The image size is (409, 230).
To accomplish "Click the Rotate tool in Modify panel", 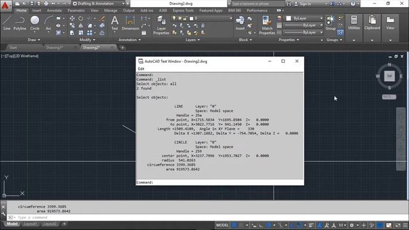I will [81, 19].
